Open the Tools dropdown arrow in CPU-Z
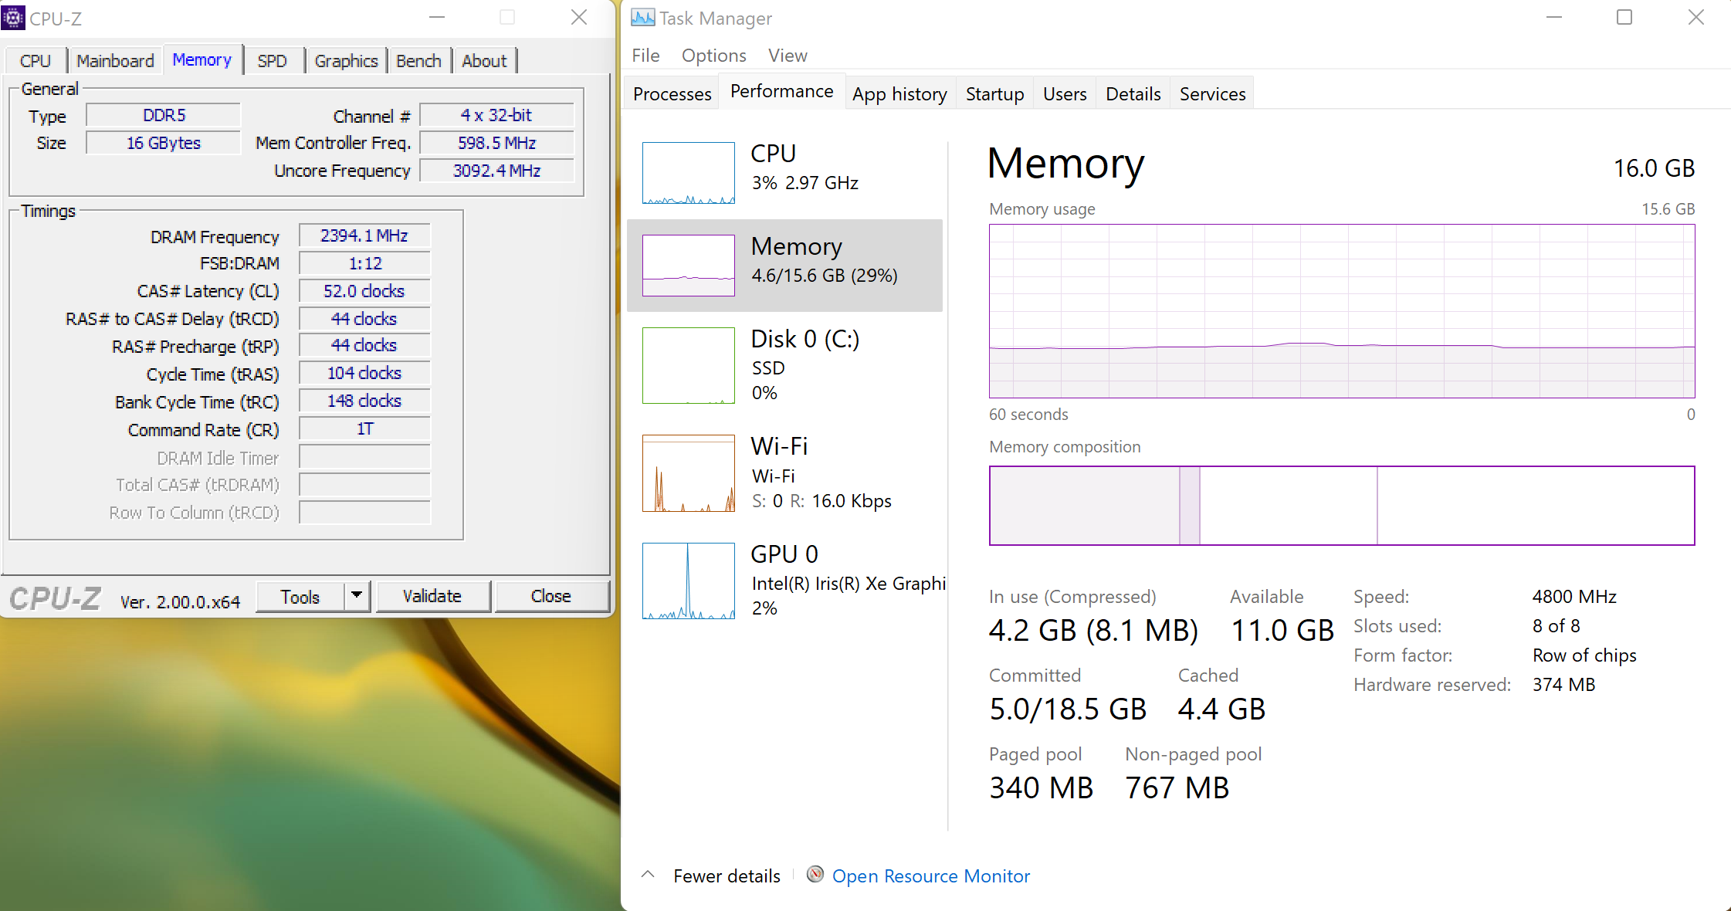This screenshot has width=1731, height=911. click(x=357, y=595)
